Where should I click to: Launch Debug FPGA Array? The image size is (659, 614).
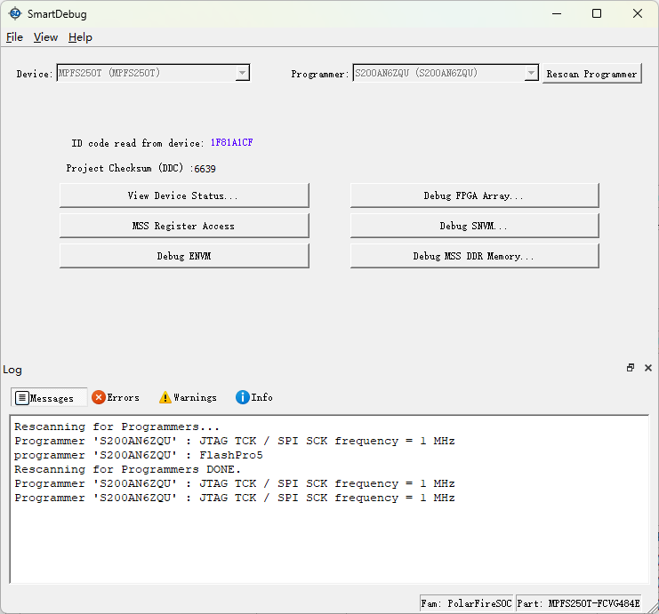click(475, 195)
